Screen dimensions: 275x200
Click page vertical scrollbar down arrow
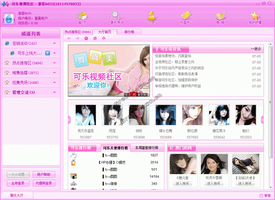[x=271, y=187]
